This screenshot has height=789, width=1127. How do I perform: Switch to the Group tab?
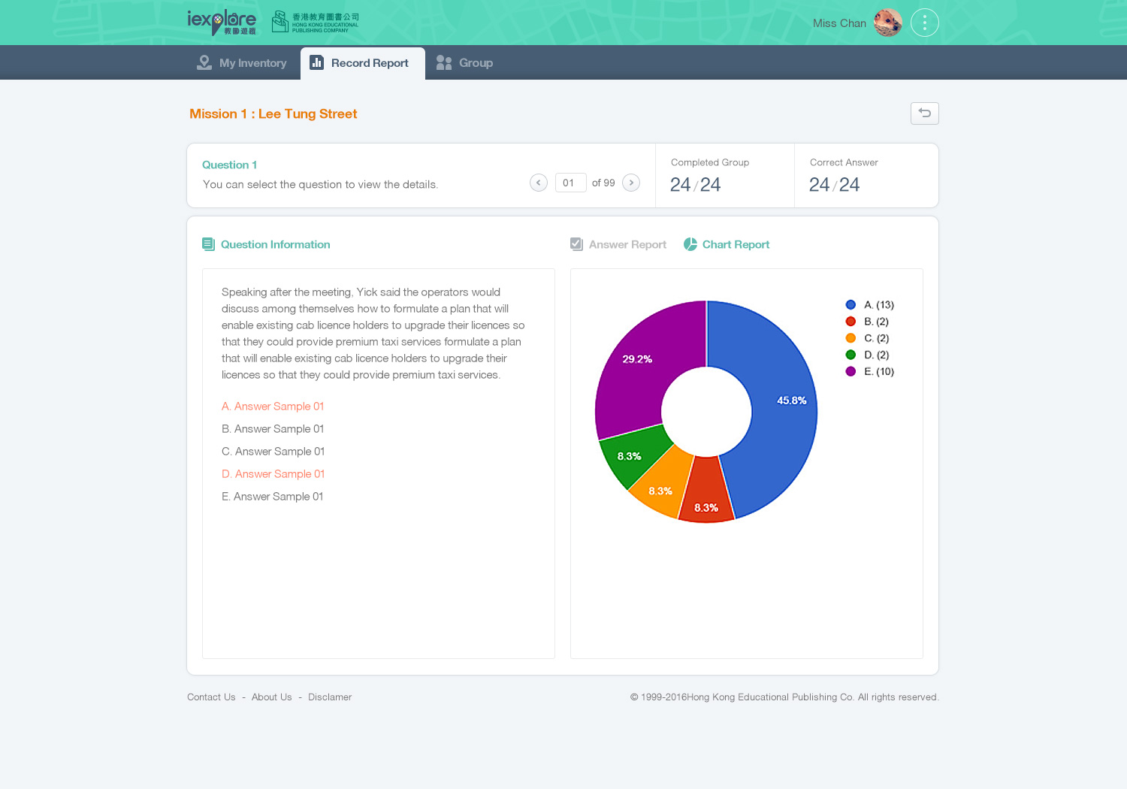[465, 63]
